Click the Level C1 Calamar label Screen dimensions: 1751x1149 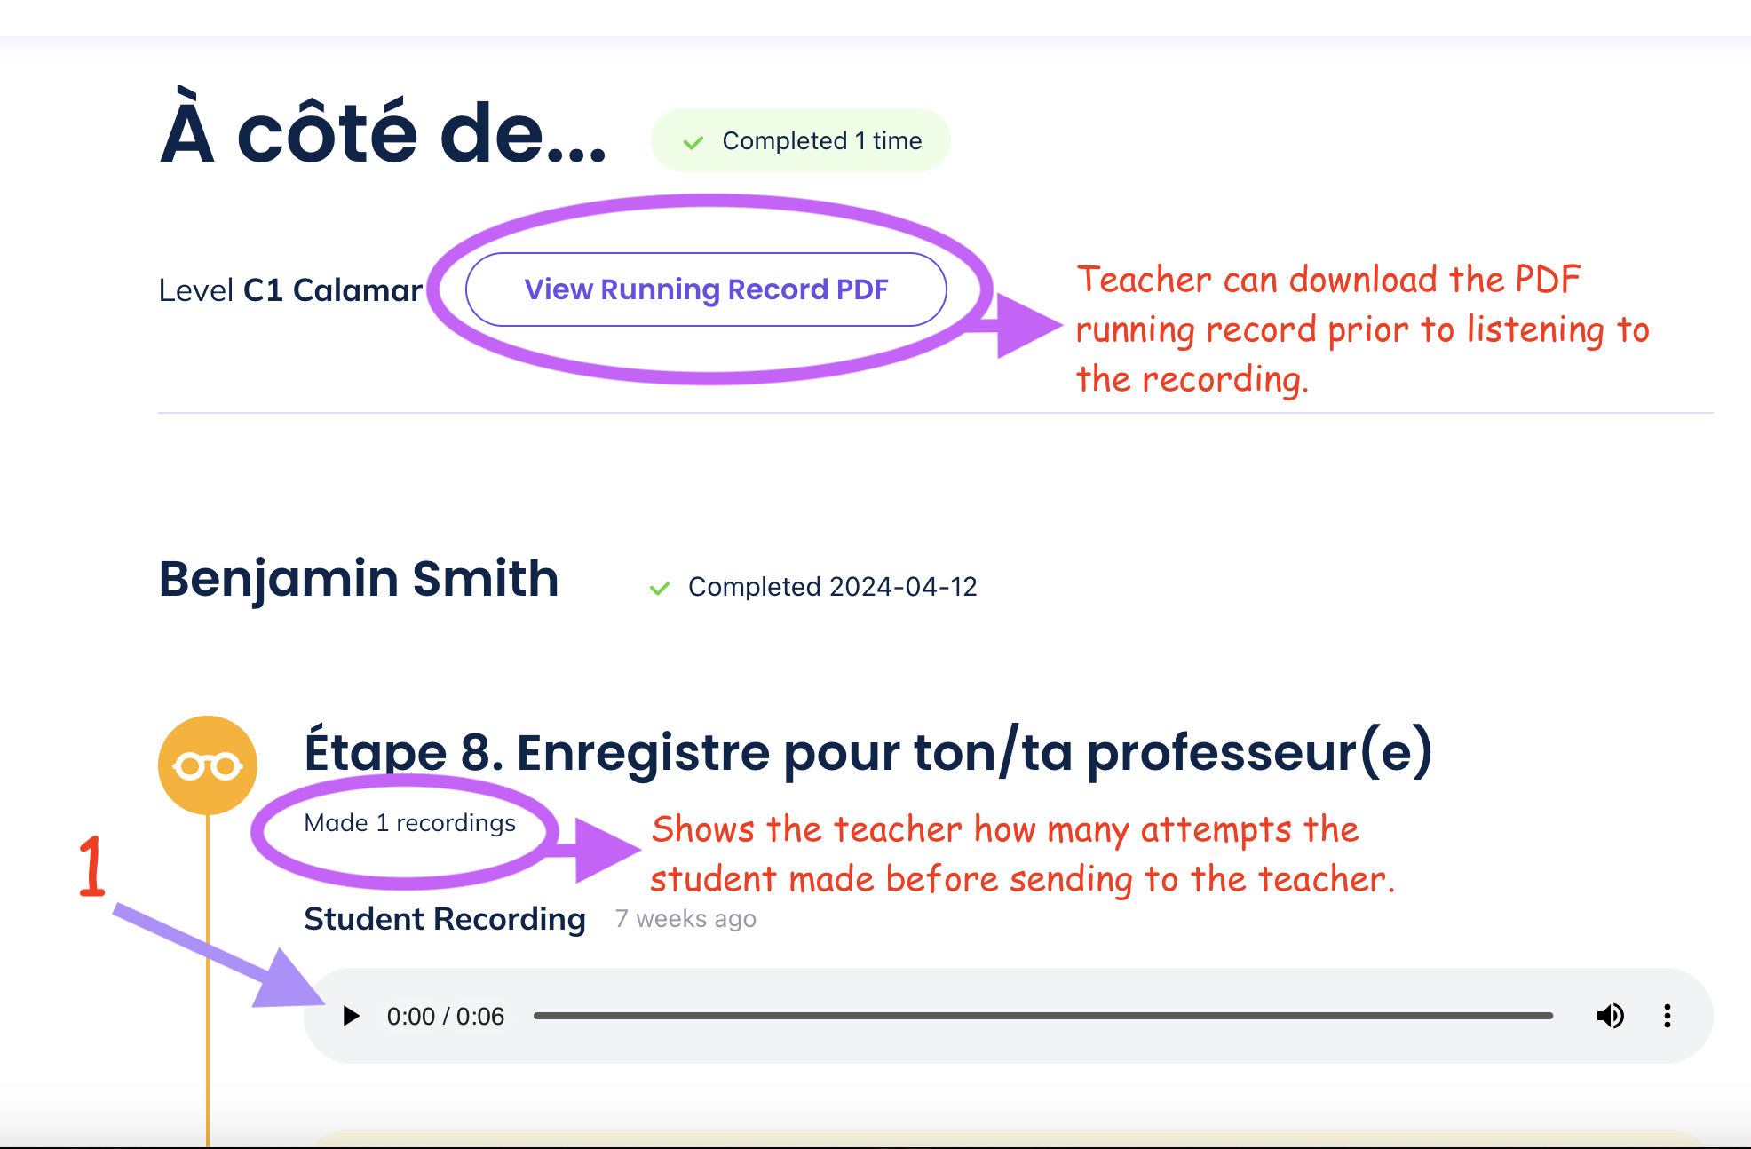(290, 290)
